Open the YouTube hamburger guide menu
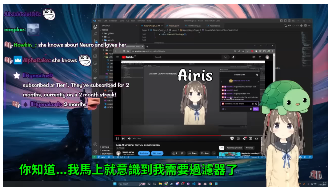 [x=117, y=57]
